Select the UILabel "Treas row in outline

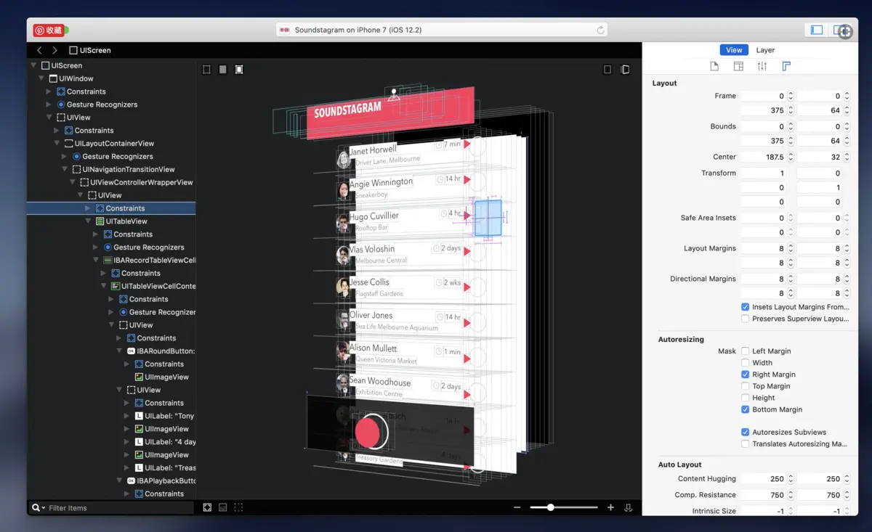pyautogui.click(x=111, y=467)
